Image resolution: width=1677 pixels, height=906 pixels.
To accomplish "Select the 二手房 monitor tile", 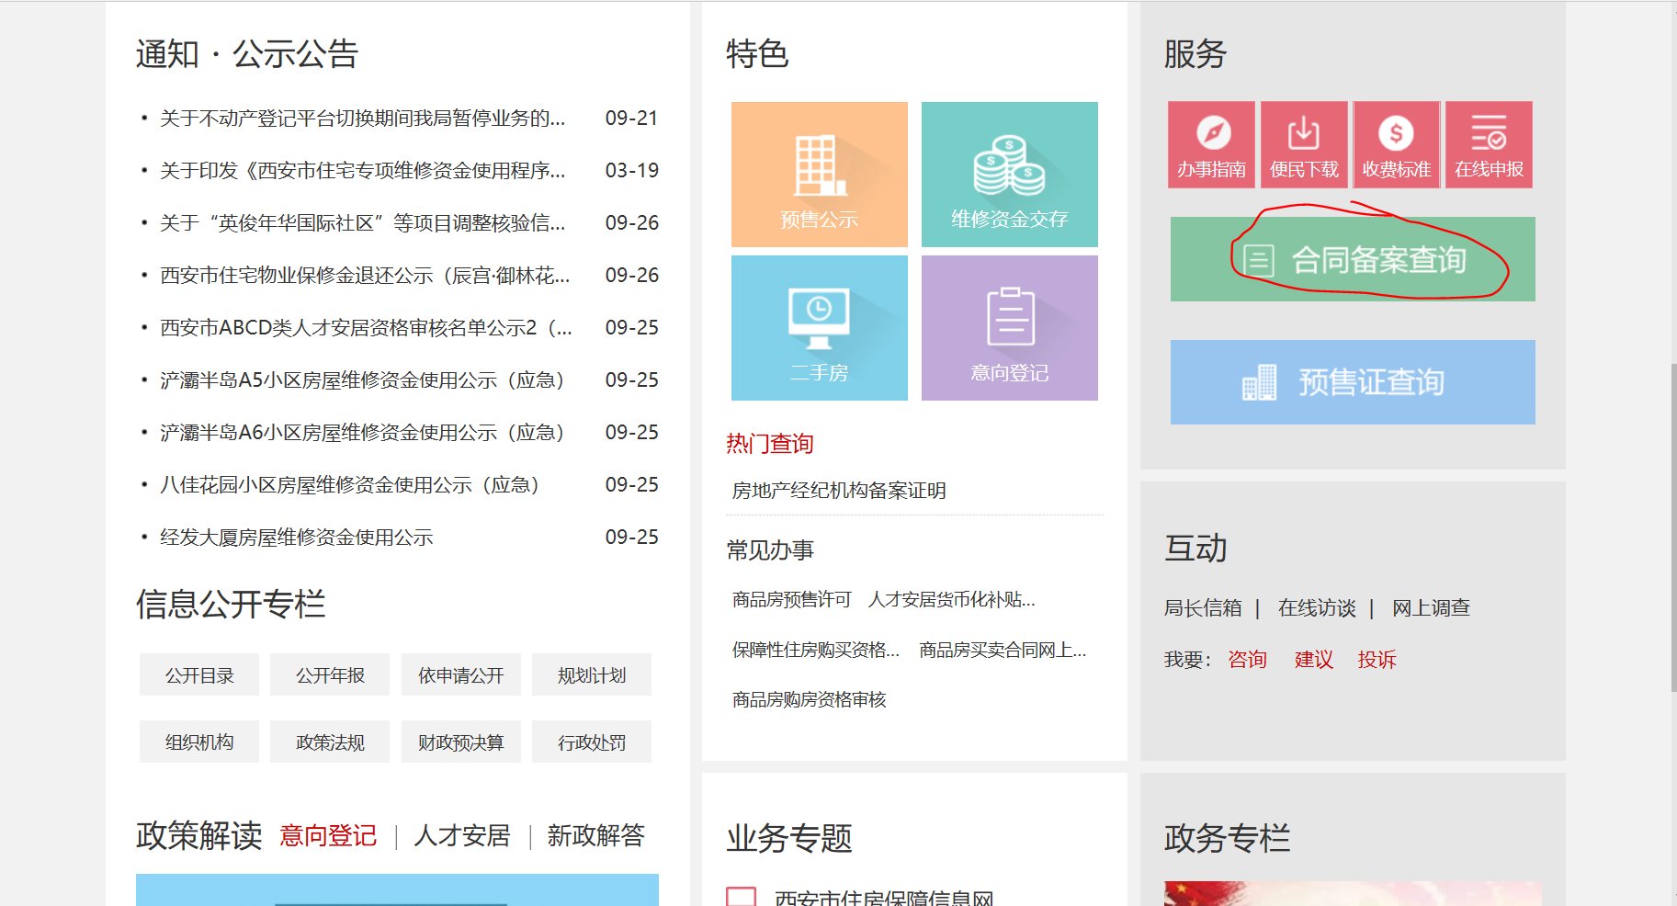I will click(x=819, y=327).
